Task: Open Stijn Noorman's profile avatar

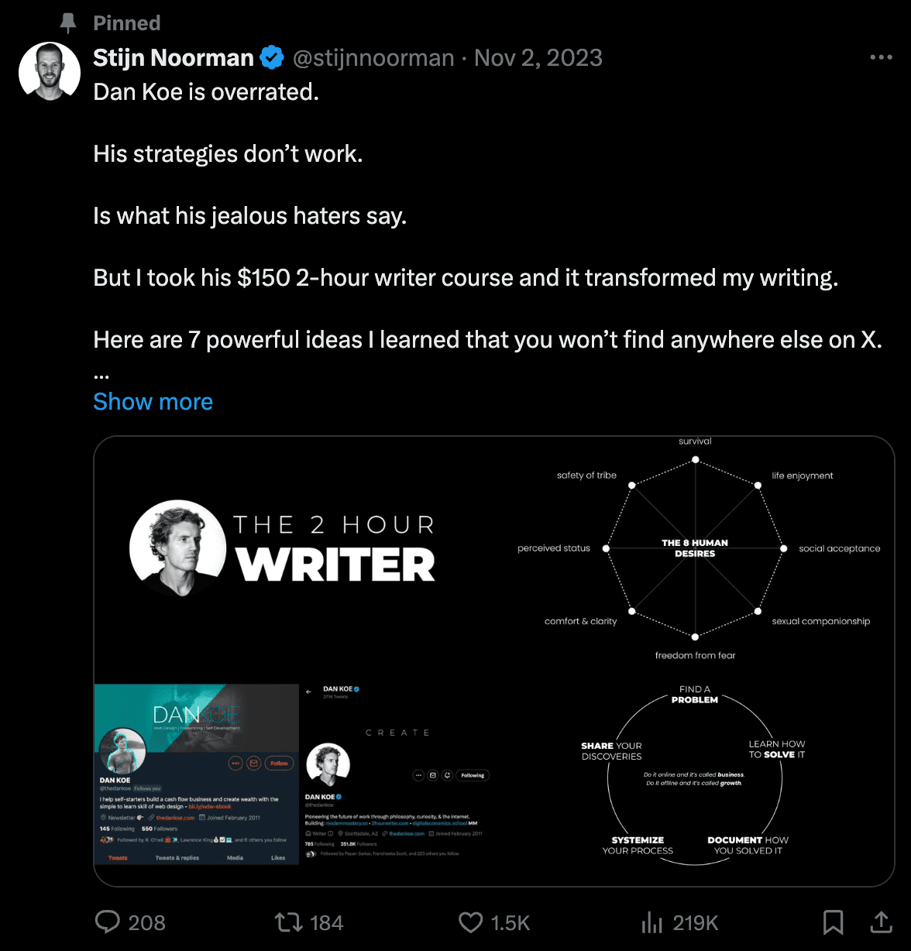Action: click(x=49, y=72)
